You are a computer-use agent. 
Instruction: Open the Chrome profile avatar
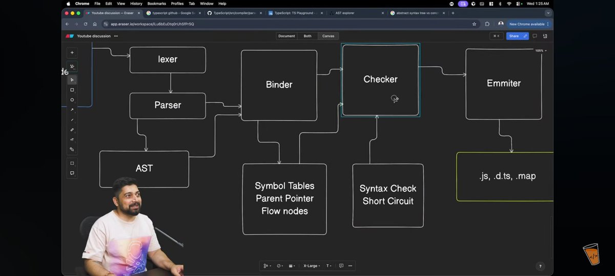(501, 24)
